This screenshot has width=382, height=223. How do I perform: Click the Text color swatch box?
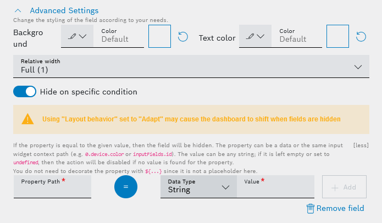click(337, 36)
